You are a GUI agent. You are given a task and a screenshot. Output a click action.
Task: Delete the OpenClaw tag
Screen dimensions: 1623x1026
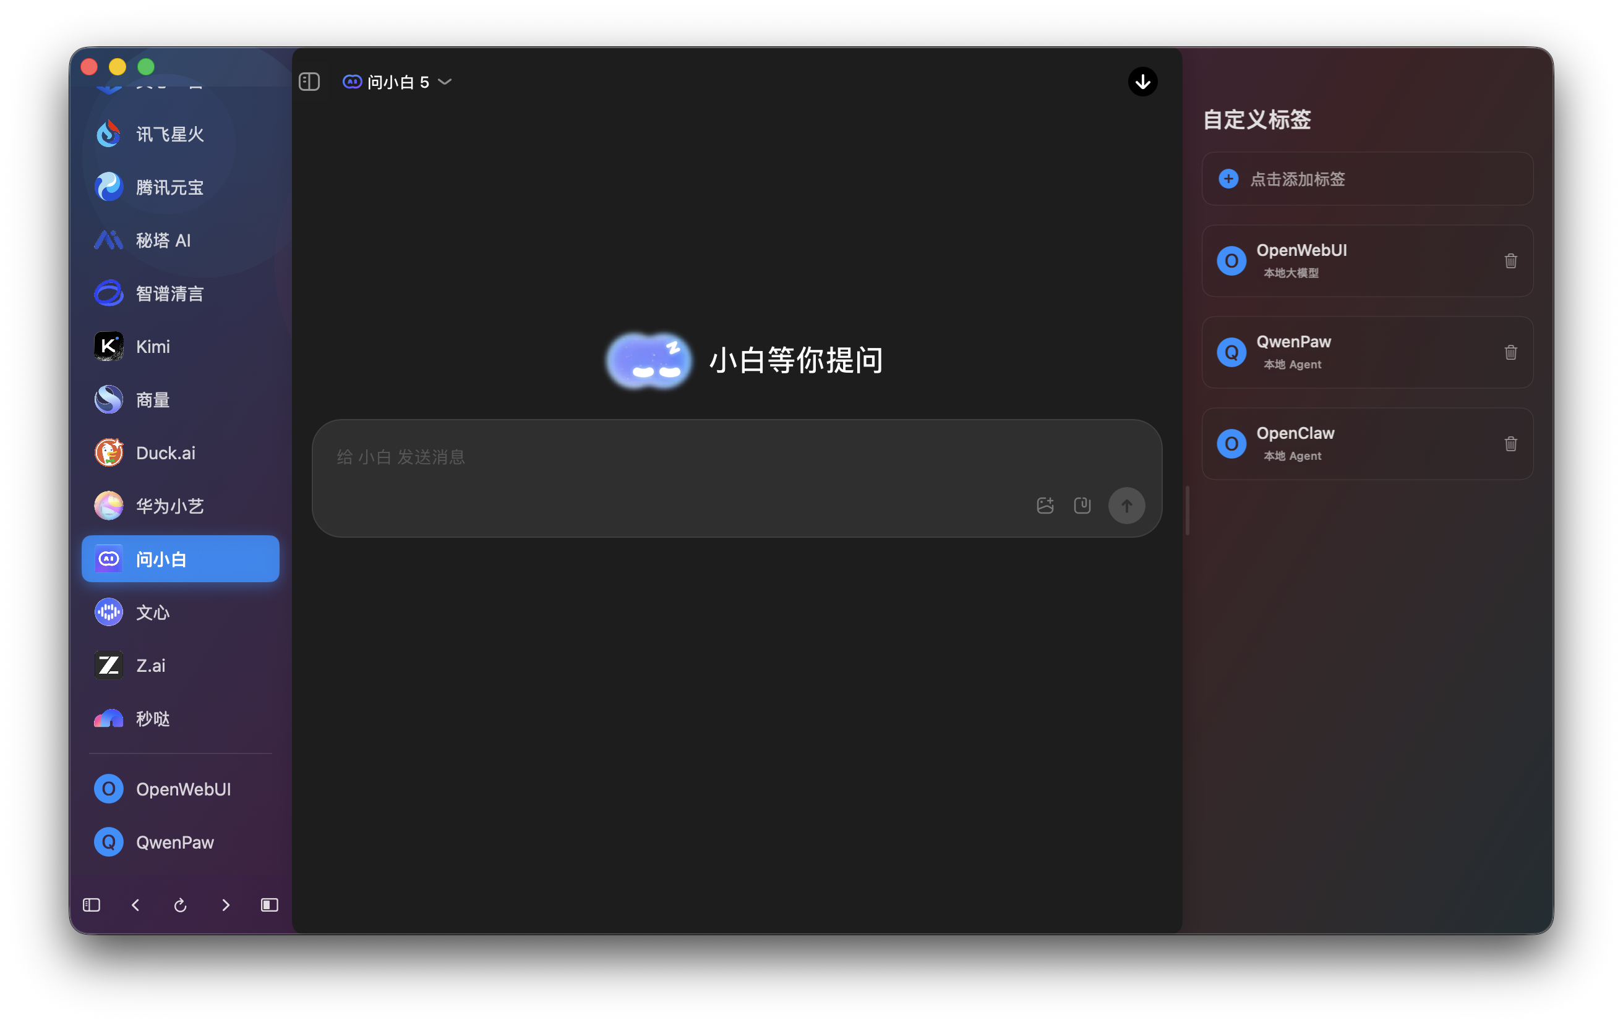(1510, 444)
